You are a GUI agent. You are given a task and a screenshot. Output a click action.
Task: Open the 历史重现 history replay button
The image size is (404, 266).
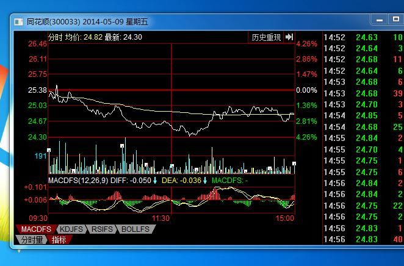266,37
